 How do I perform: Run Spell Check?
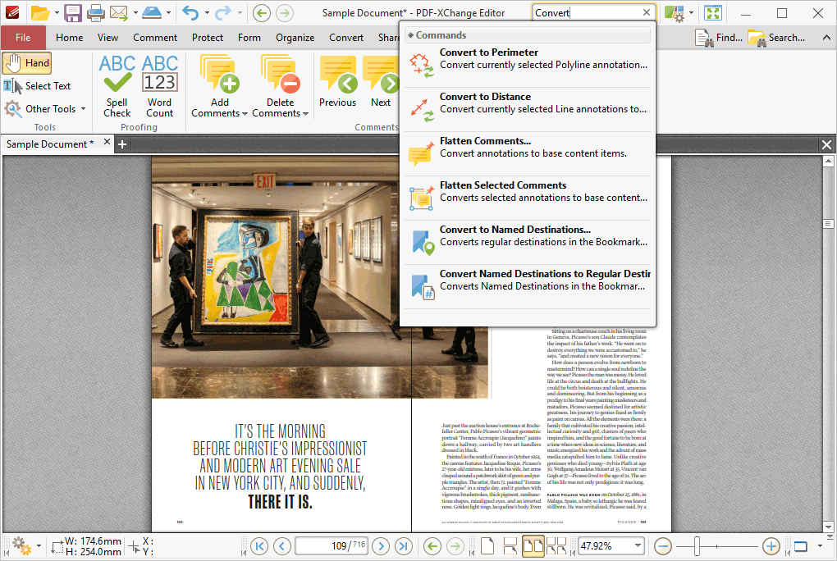point(117,86)
